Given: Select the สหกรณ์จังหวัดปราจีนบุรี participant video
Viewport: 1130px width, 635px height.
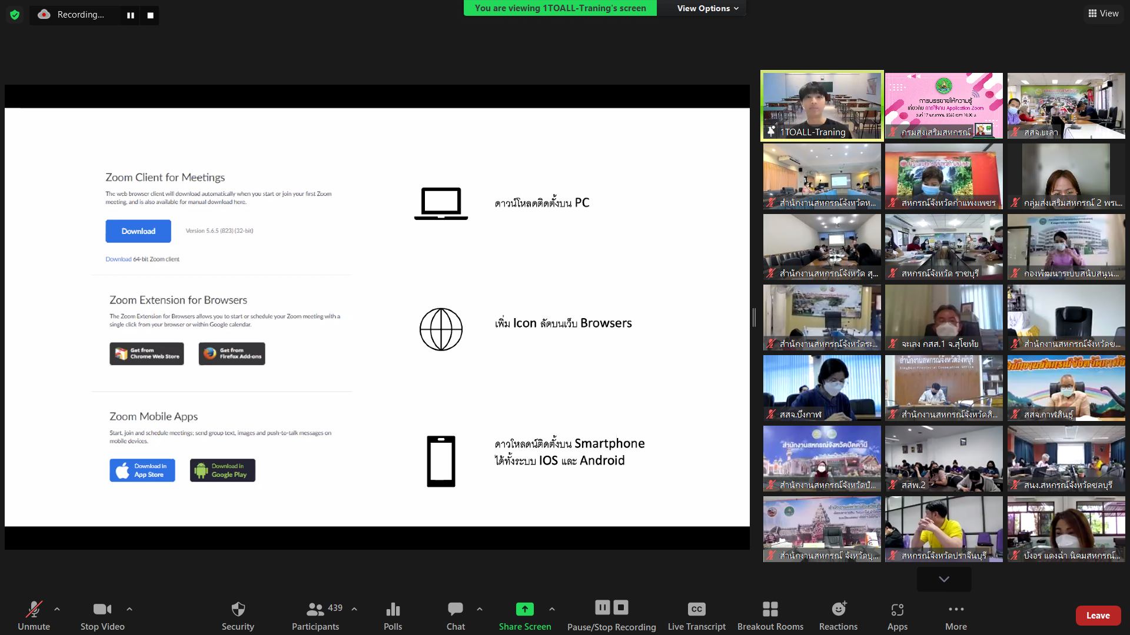Looking at the screenshot, I should coord(944,529).
